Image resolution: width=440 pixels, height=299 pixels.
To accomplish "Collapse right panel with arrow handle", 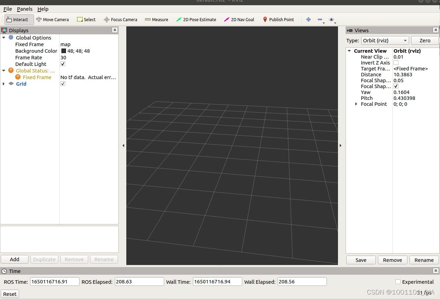I will pos(340,146).
